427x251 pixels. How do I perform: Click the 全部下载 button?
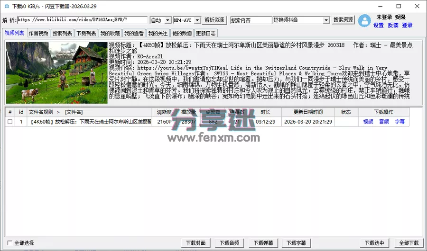pos(409,243)
